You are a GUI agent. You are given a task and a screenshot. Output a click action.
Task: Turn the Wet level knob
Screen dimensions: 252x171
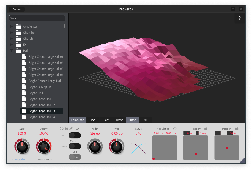click(116, 147)
